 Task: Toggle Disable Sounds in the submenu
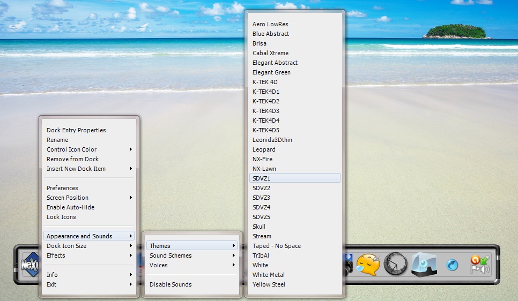pos(171,284)
